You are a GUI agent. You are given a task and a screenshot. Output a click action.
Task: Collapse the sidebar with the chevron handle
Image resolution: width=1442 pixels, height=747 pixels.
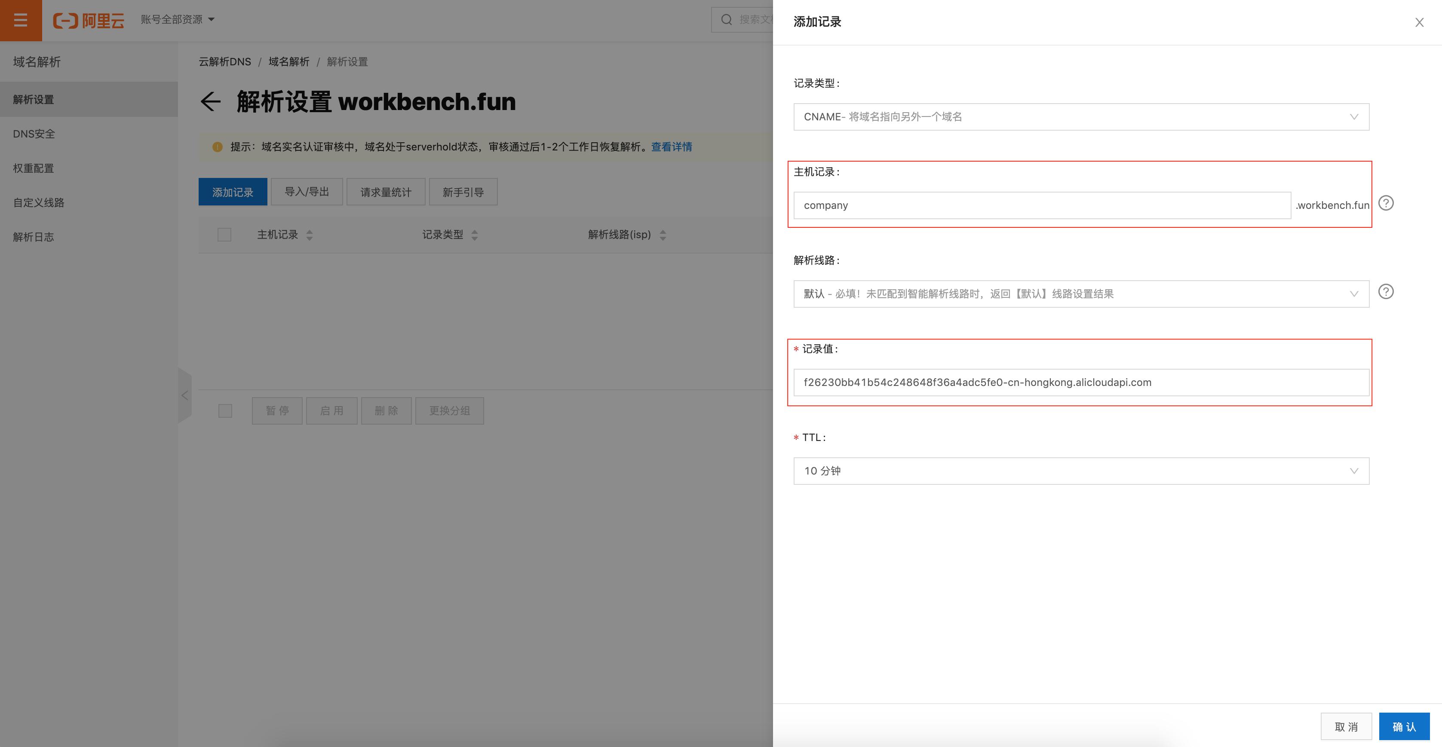click(x=185, y=395)
